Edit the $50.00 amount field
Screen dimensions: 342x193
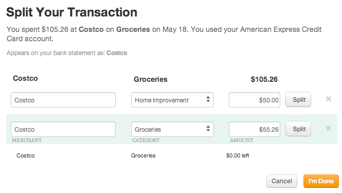click(255, 100)
